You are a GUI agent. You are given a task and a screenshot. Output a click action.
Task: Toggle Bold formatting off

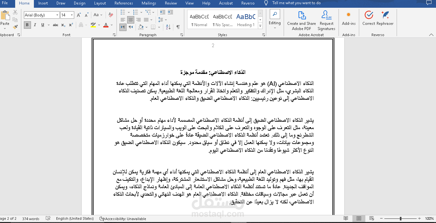(x=27, y=25)
